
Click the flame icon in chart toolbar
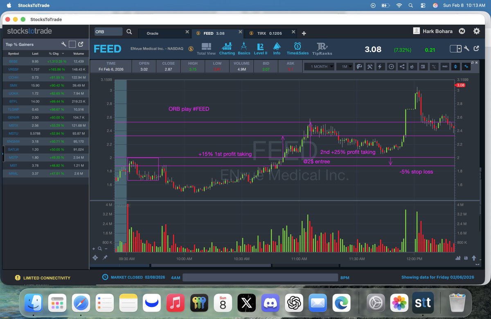click(x=412, y=66)
